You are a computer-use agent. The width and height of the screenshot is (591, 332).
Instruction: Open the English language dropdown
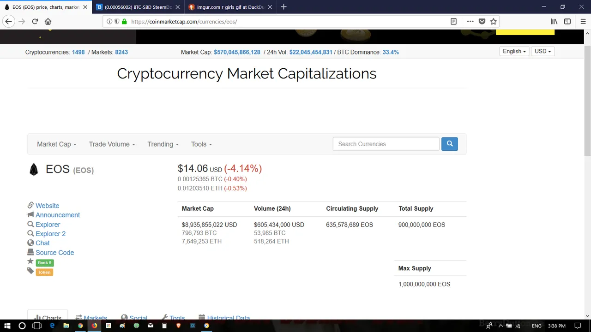514,51
